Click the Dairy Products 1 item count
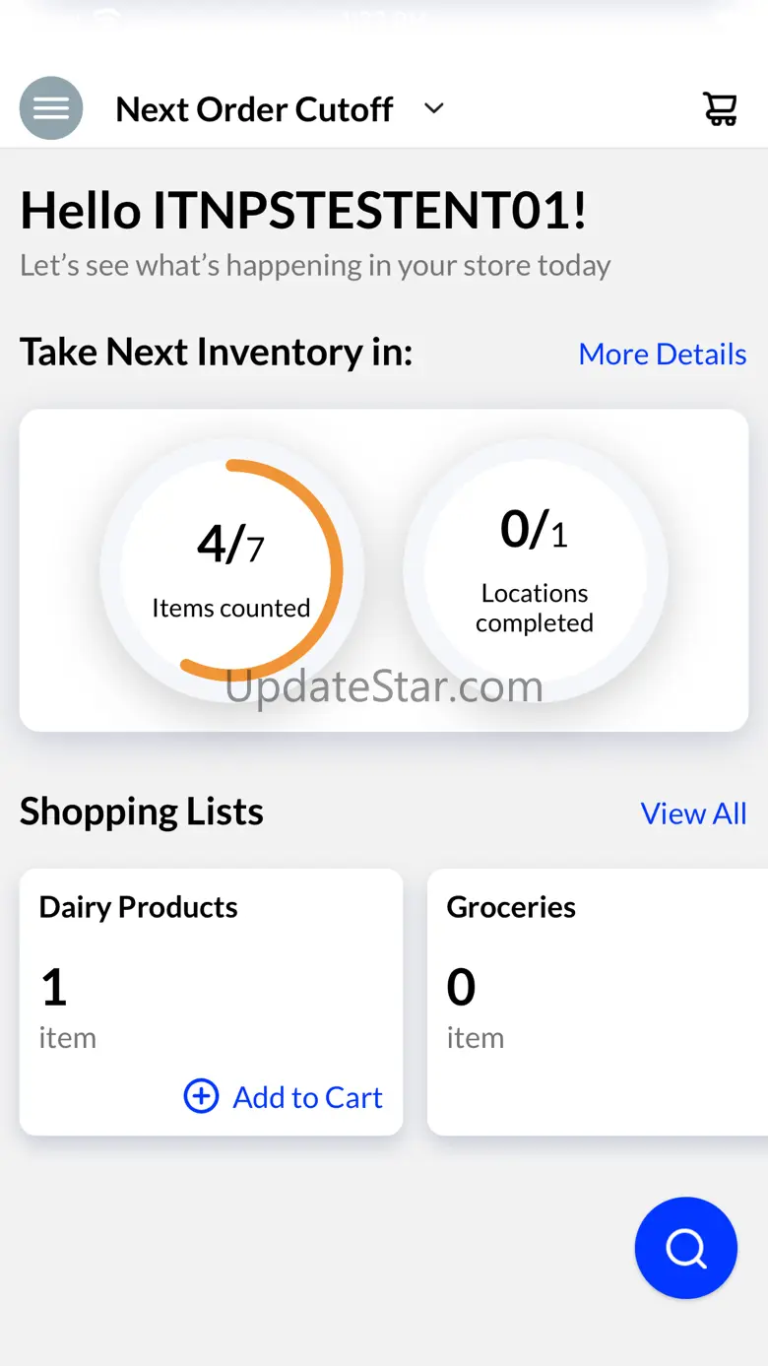This screenshot has height=1366, width=768. (54, 987)
